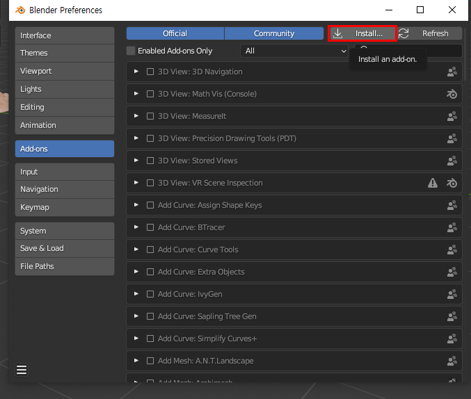Open the System preferences section
The height and width of the screenshot is (399, 471).
point(65,231)
